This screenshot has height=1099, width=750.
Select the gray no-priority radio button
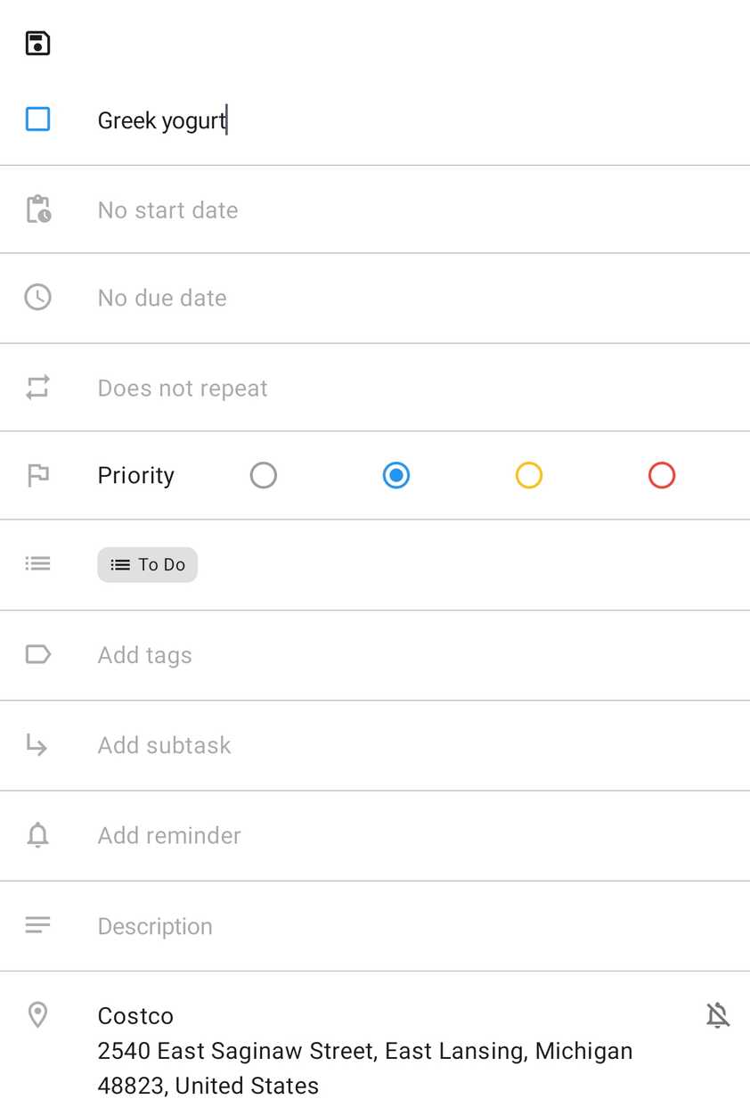coord(264,475)
